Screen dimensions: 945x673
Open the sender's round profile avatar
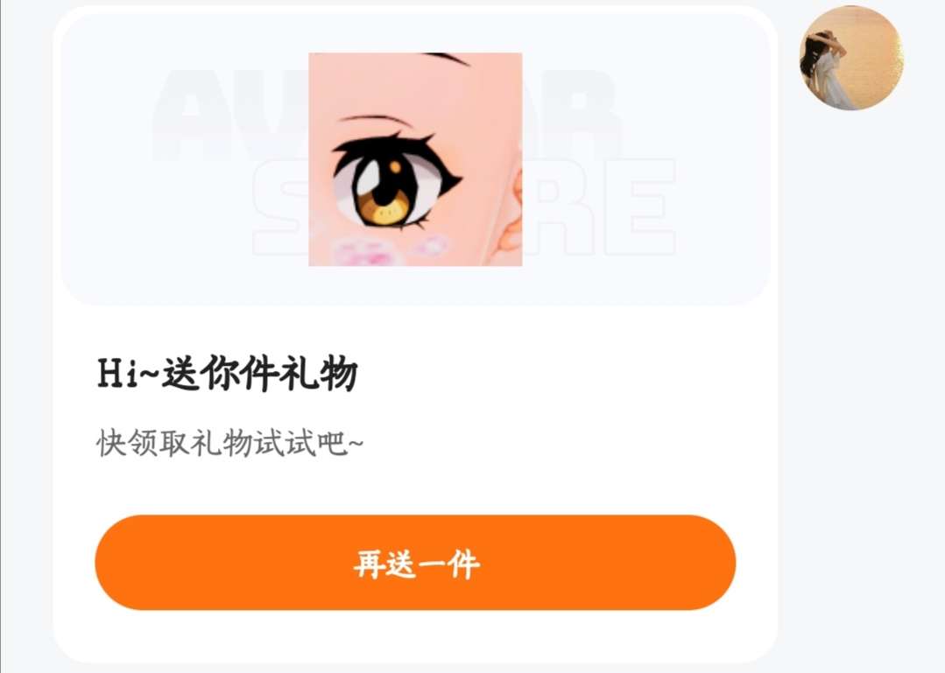(851, 58)
